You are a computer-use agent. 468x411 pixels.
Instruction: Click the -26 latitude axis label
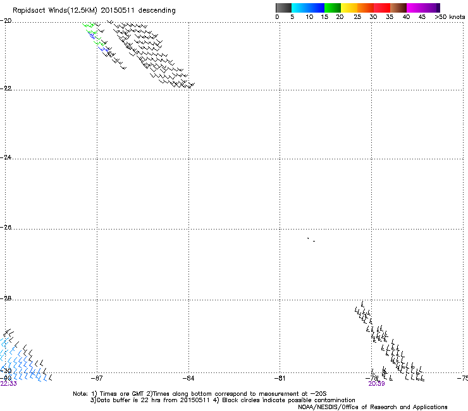tap(6, 228)
